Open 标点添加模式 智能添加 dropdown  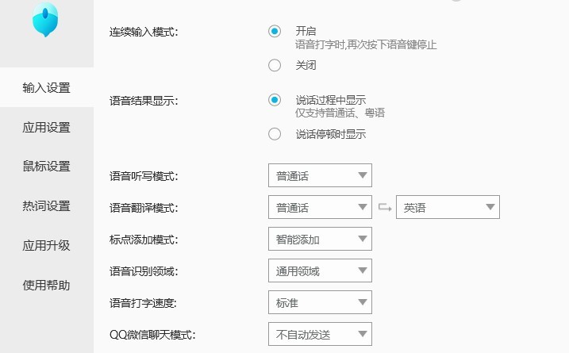pos(320,240)
